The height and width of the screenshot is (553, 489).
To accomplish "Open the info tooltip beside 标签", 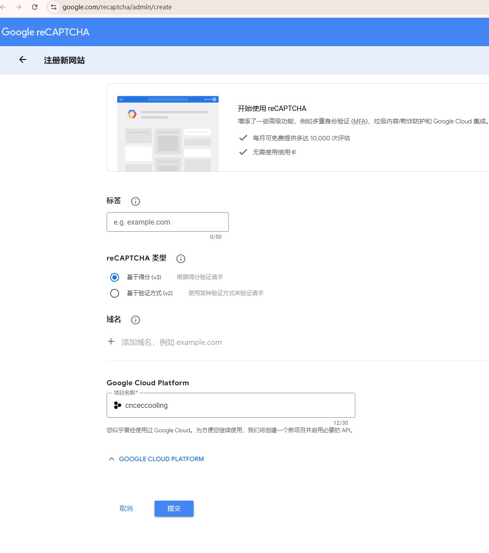I will point(135,201).
